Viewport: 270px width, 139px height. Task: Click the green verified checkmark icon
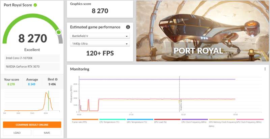pos(35,5)
